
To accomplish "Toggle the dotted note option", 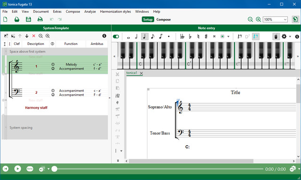I will tap(169, 37).
